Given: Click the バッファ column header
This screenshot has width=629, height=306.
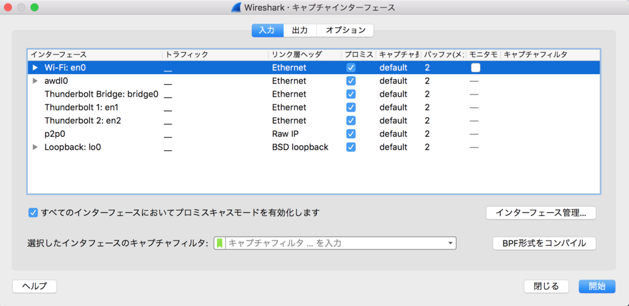Looking at the screenshot, I should click(443, 55).
